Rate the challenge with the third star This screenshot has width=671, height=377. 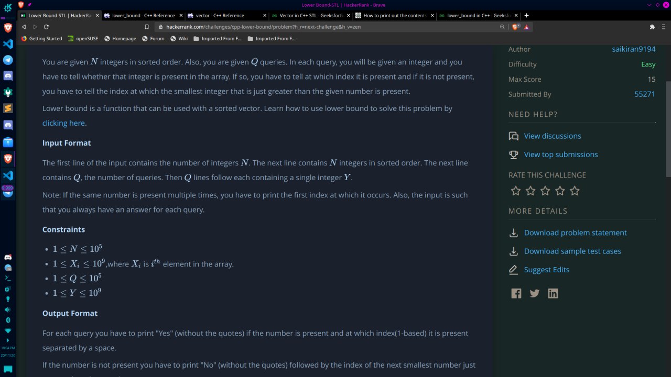pyautogui.click(x=545, y=191)
